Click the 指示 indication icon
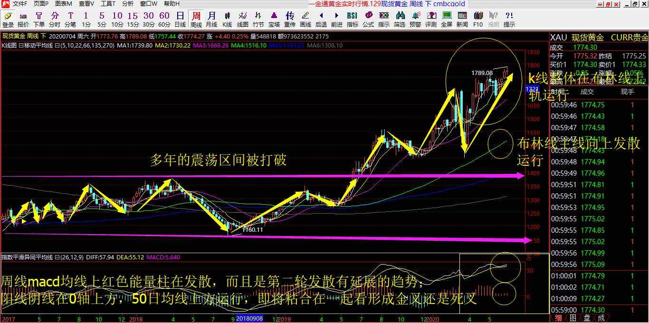 (384, 19)
